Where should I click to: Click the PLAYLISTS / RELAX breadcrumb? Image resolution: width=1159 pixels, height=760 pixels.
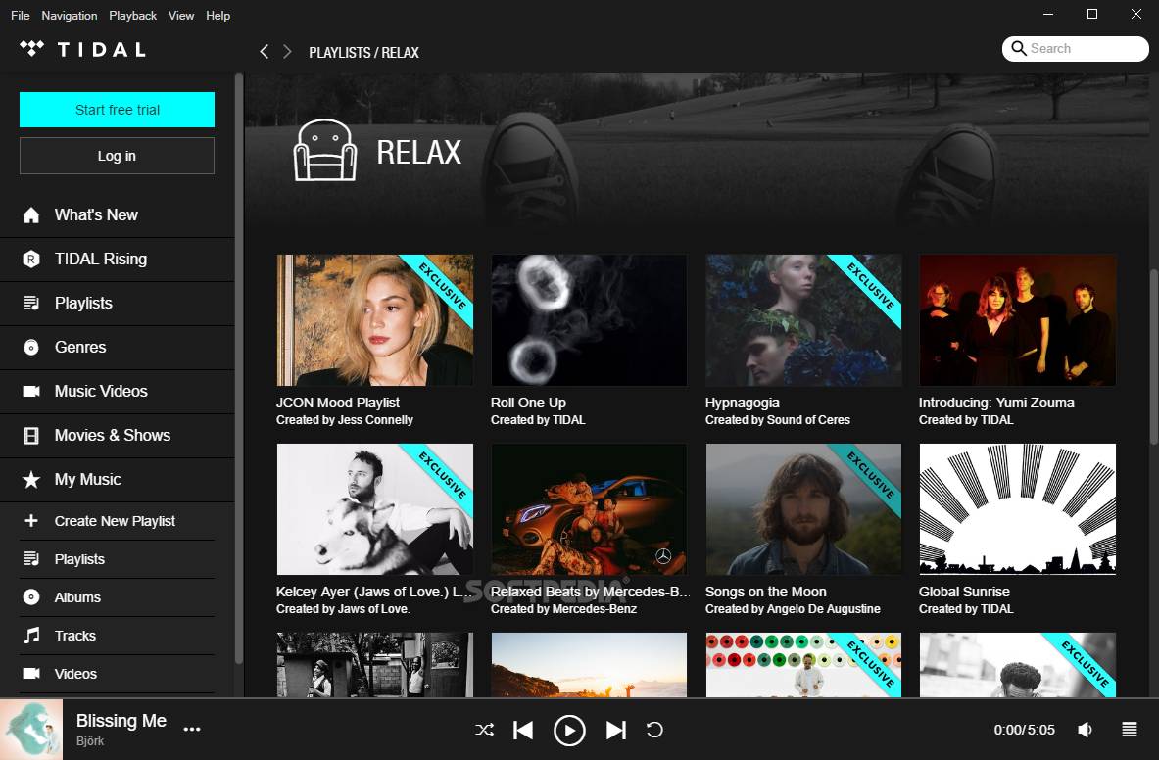coord(363,53)
